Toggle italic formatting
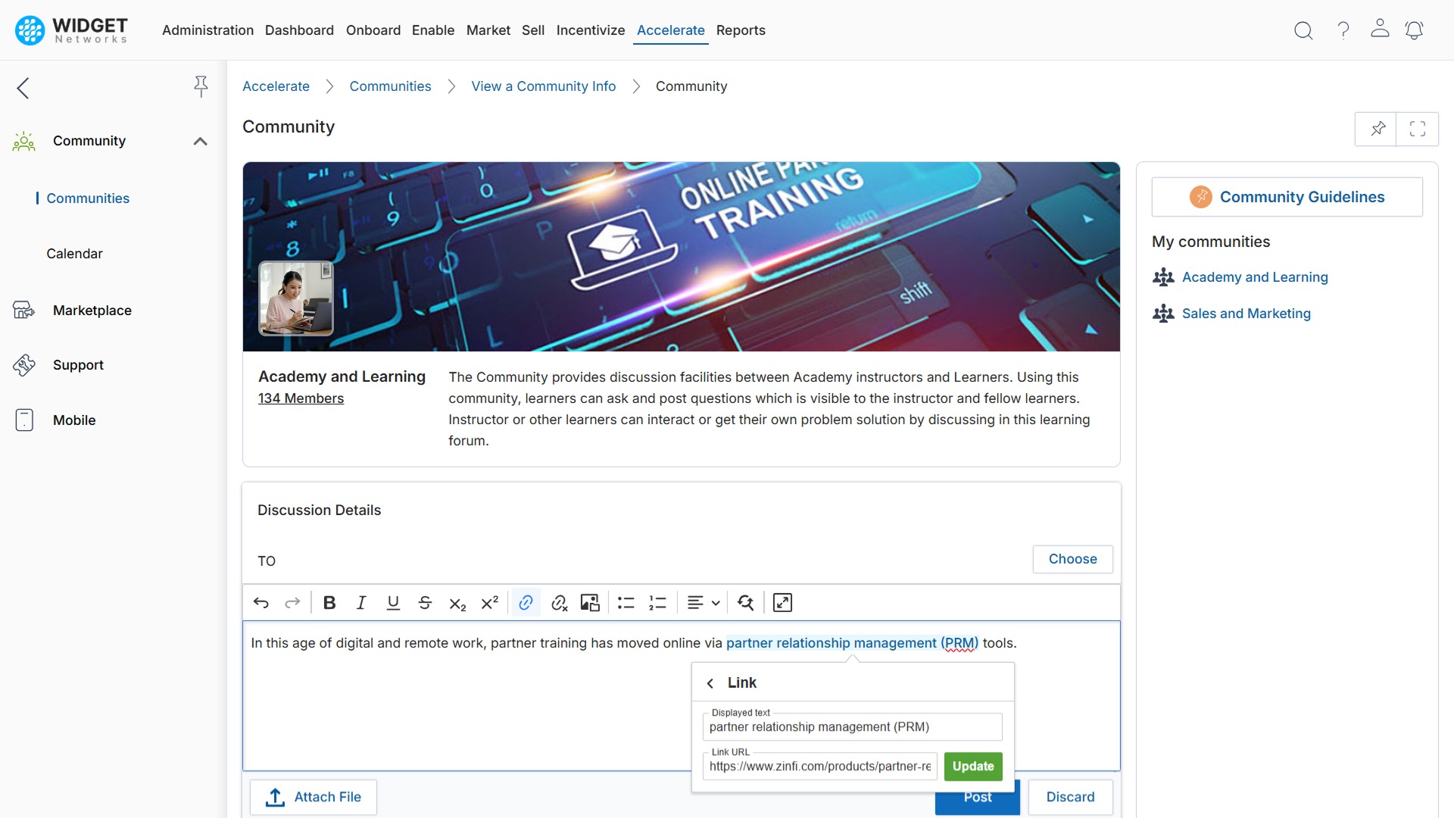 click(x=361, y=603)
